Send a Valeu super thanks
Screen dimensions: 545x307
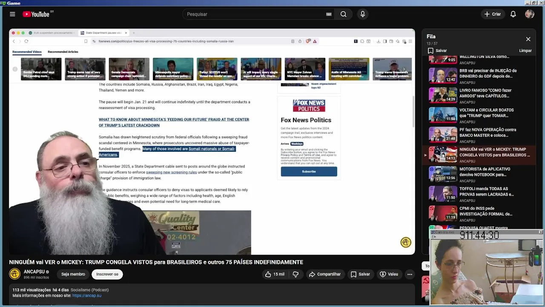389,274
